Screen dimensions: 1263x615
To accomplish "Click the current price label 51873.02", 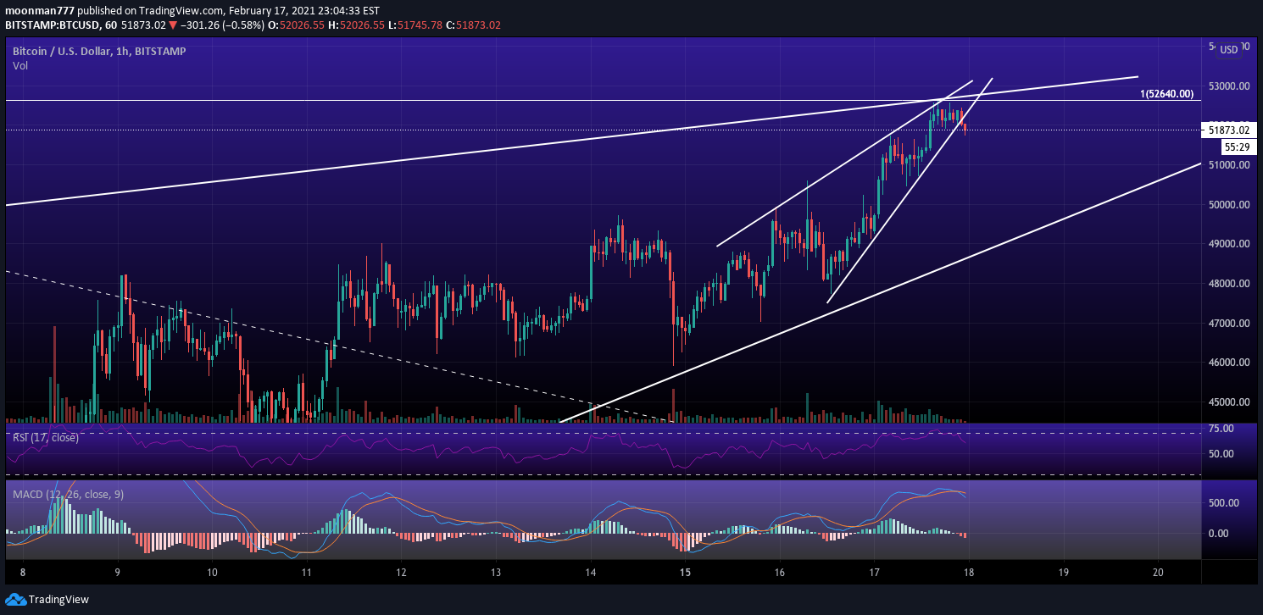I will (x=1228, y=130).
